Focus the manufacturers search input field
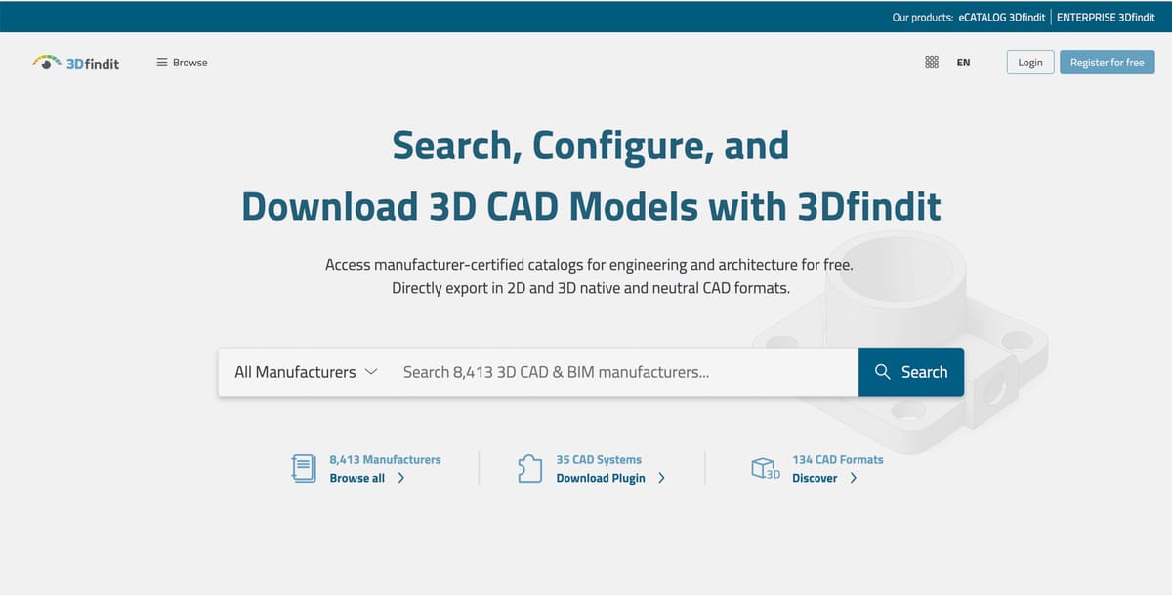 click(625, 372)
